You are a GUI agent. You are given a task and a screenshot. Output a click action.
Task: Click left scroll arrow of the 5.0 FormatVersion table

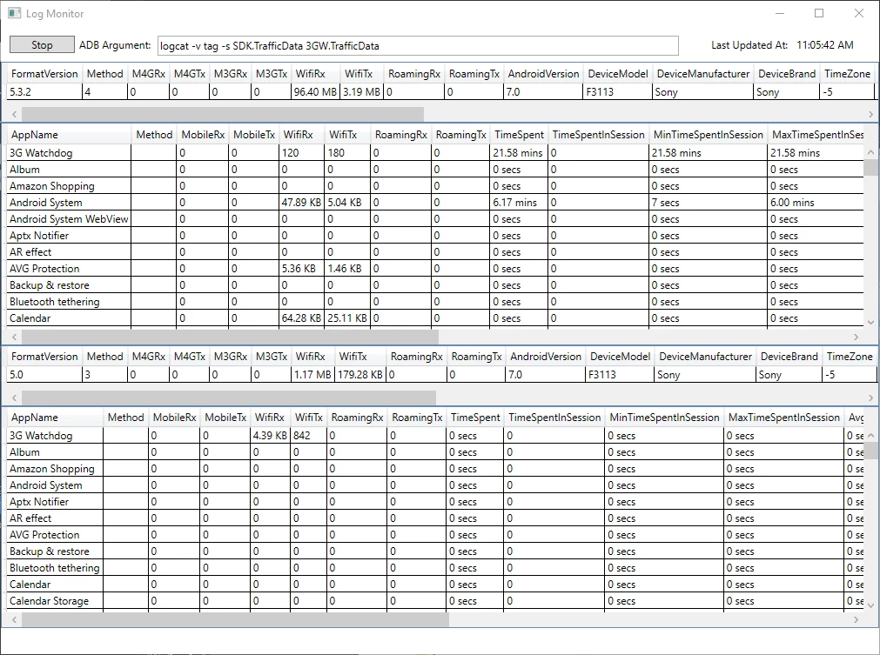coord(15,398)
